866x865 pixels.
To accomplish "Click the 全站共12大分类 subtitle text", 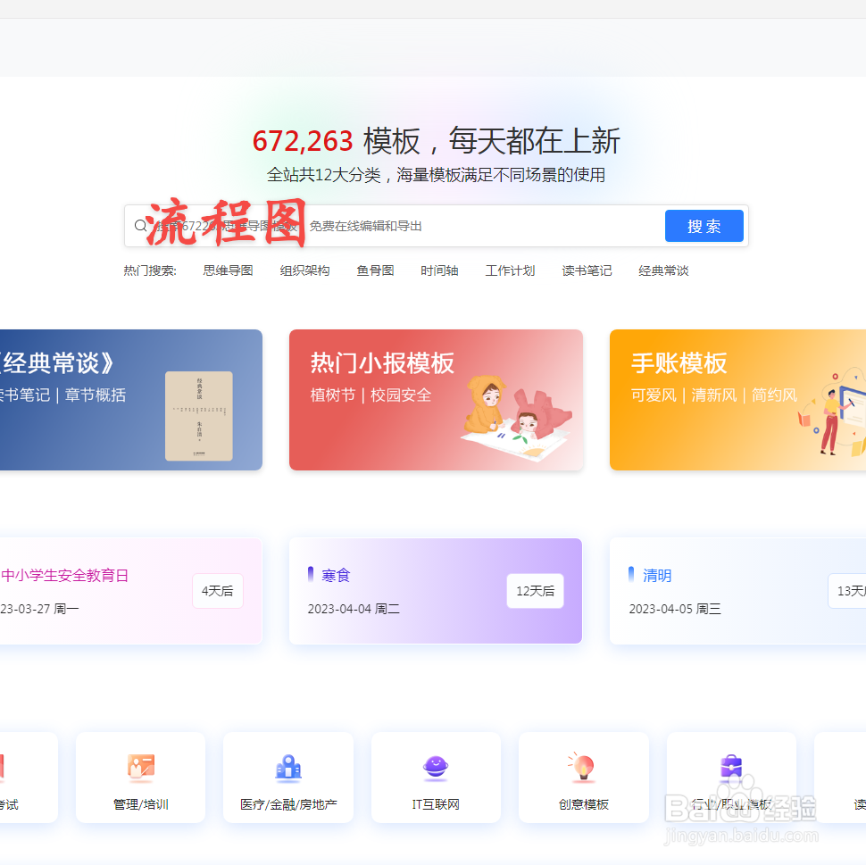I will (x=436, y=175).
